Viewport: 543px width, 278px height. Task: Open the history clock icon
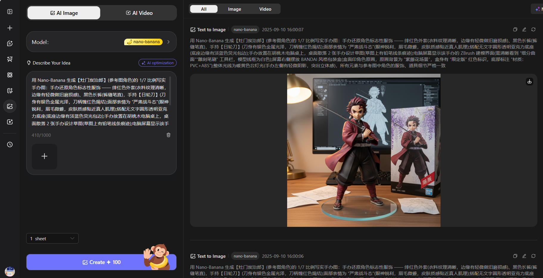(x=10, y=145)
